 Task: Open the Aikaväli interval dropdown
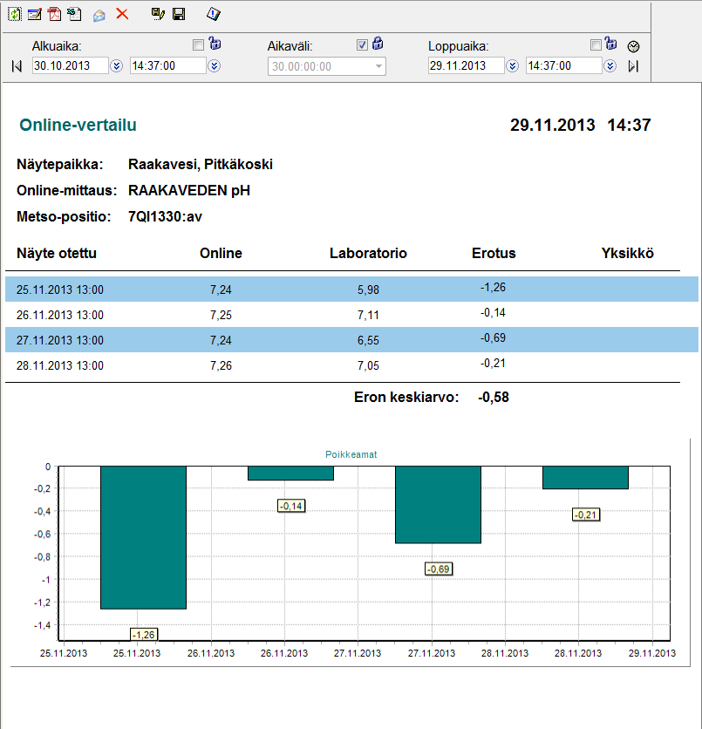point(378,66)
